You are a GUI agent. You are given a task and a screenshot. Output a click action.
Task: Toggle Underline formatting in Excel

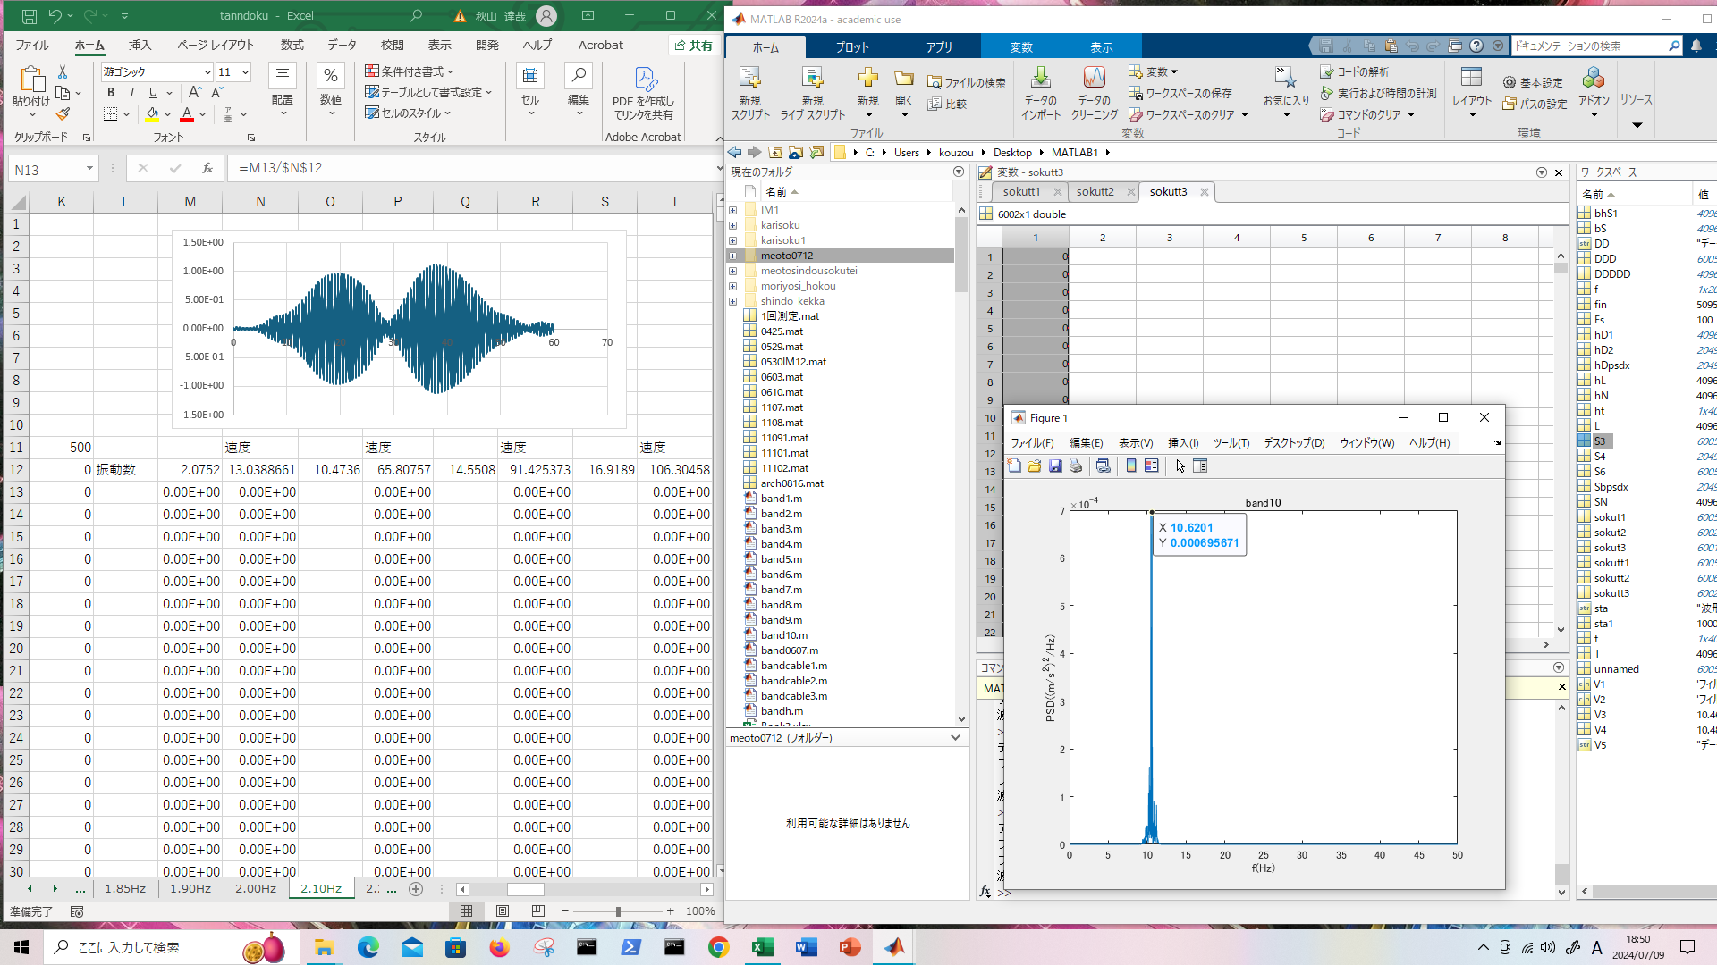153,93
